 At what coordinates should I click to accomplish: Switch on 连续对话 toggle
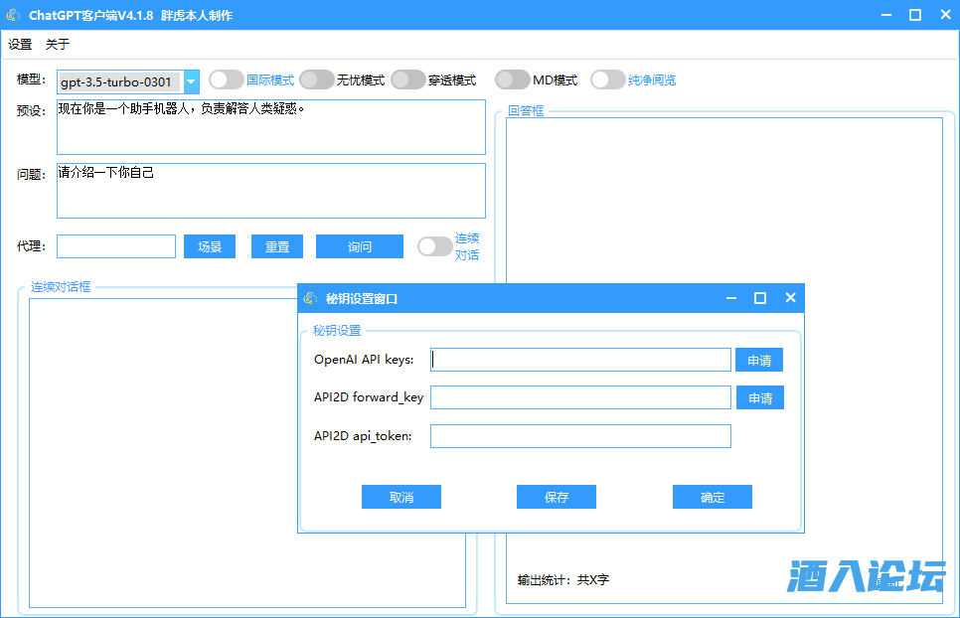[x=435, y=246]
